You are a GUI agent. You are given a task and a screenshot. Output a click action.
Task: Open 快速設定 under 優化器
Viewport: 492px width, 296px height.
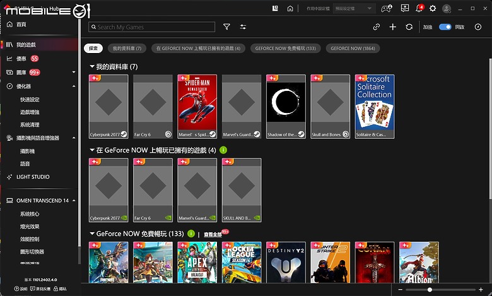click(30, 100)
